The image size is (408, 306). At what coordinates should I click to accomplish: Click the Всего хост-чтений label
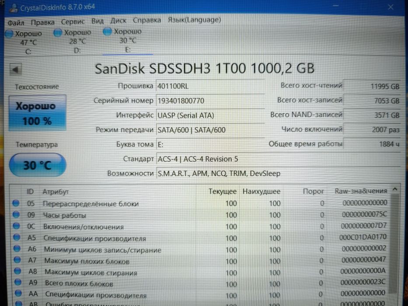pyautogui.click(x=311, y=86)
